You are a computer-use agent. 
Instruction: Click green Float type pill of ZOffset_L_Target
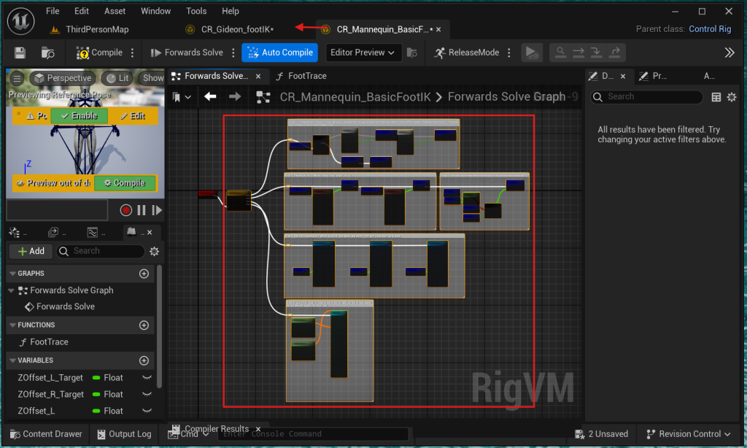[x=96, y=378]
